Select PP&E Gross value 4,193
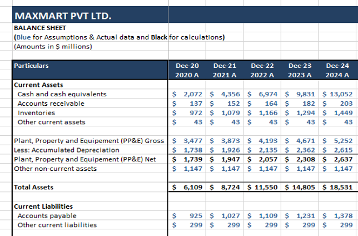 pos(268,141)
